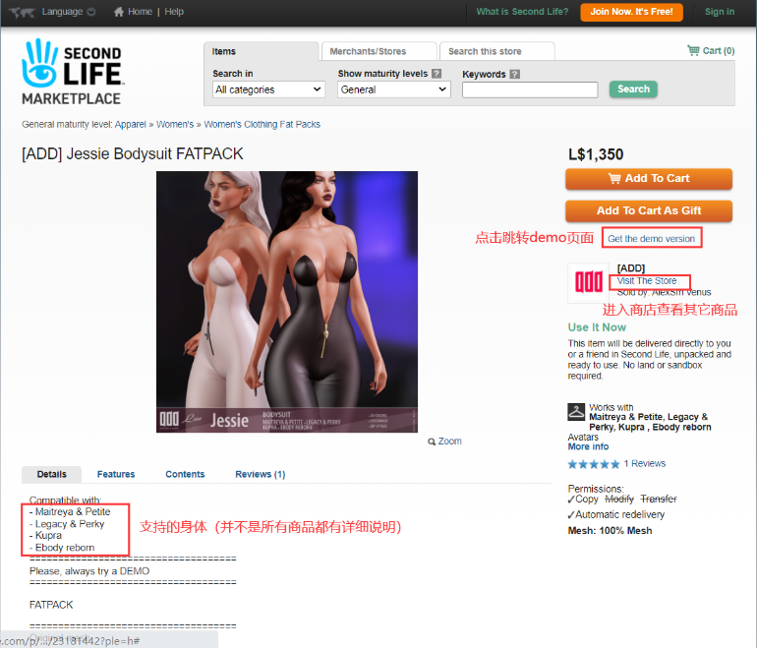Open the Language selector globe icon
The height and width of the screenshot is (648, 757).
pyautogui.click(x=22, y=12)
